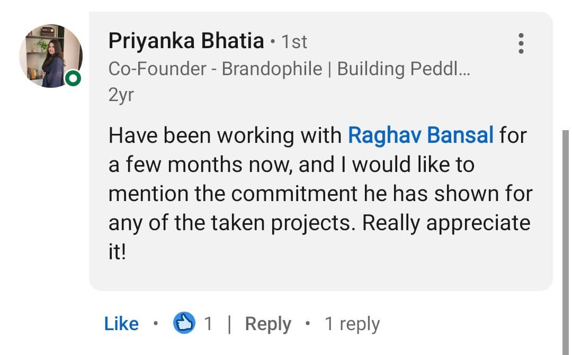This screenshot has width=572, height=355.
Task: Open Priyanka Bhatia's profile picture
Action: click(x=50, y=56)
